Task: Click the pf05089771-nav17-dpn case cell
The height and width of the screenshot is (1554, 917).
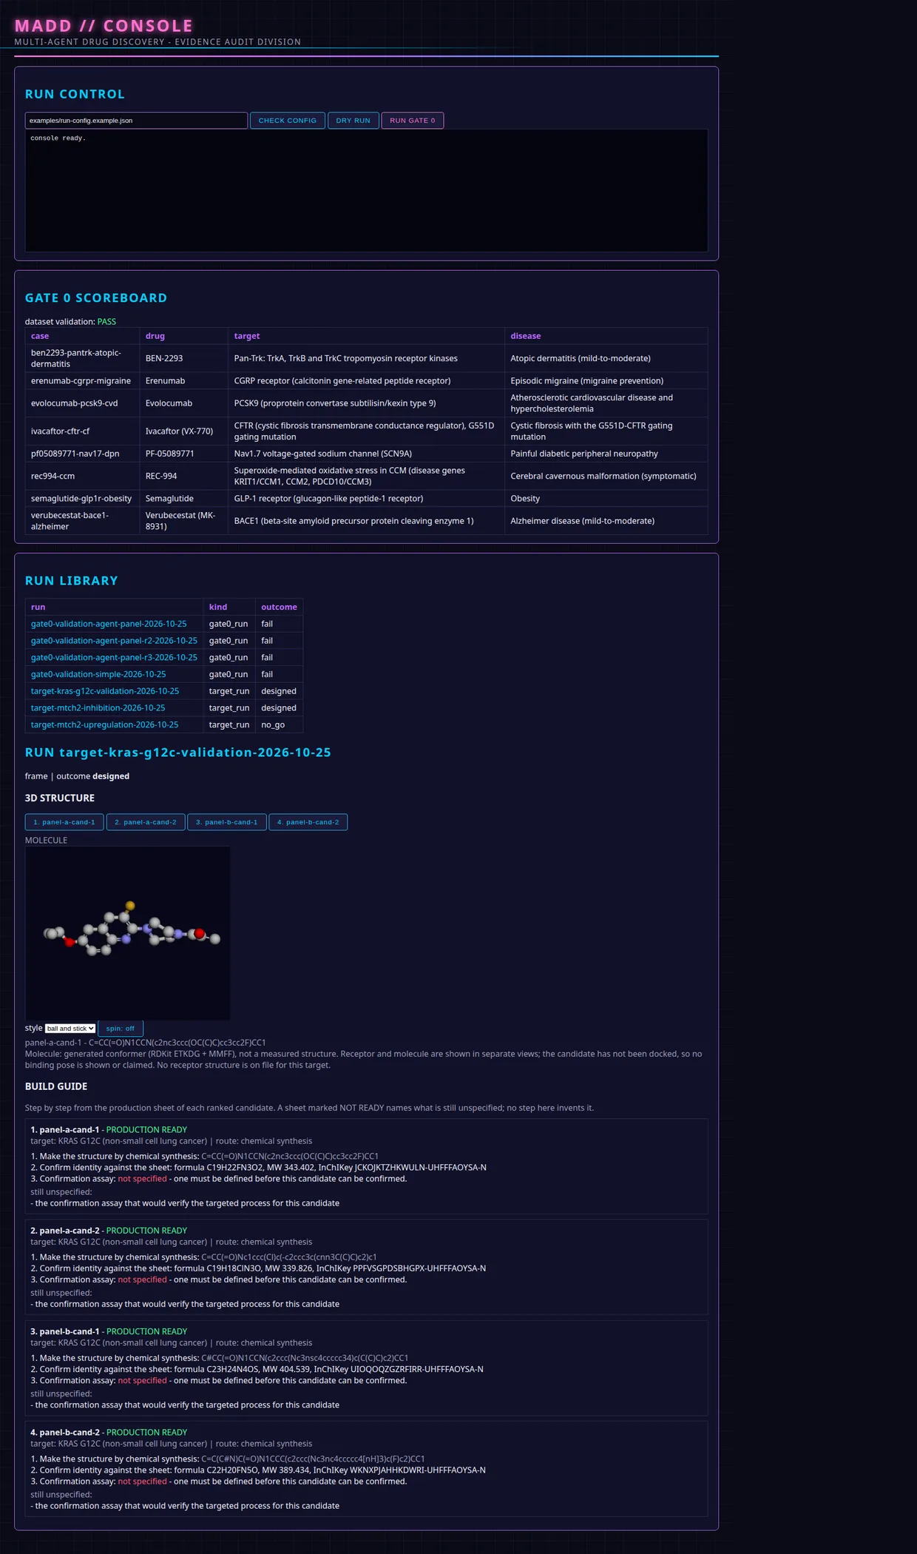Action: [82, 454]
